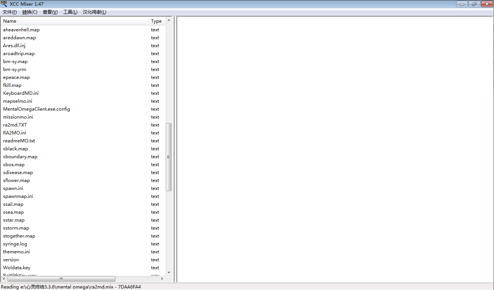Click the horizontal scroll-left arrow

tap(4, 279)
